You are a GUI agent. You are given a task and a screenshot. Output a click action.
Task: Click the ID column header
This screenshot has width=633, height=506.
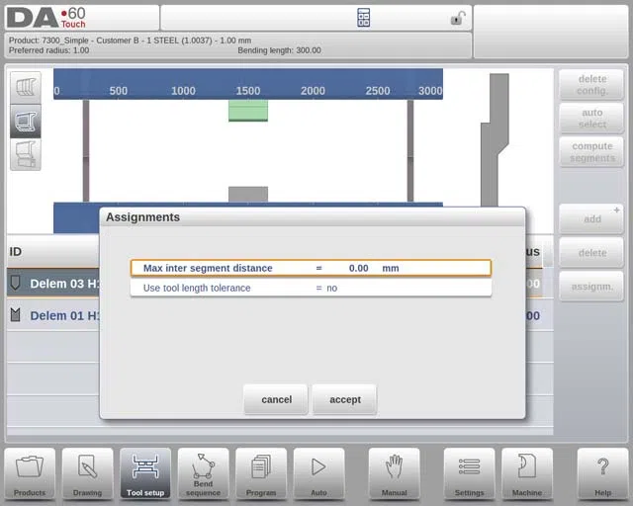[x=16, y=252]
